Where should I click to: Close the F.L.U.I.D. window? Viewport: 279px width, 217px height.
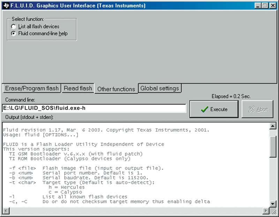pos(273,6)
